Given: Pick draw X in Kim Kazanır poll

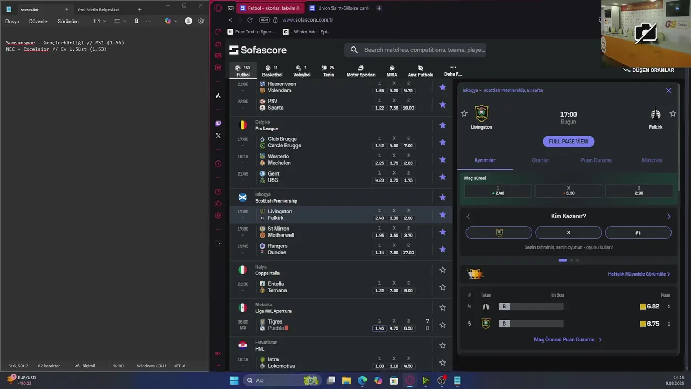Looking at the screenshot, I should point(568,232).
